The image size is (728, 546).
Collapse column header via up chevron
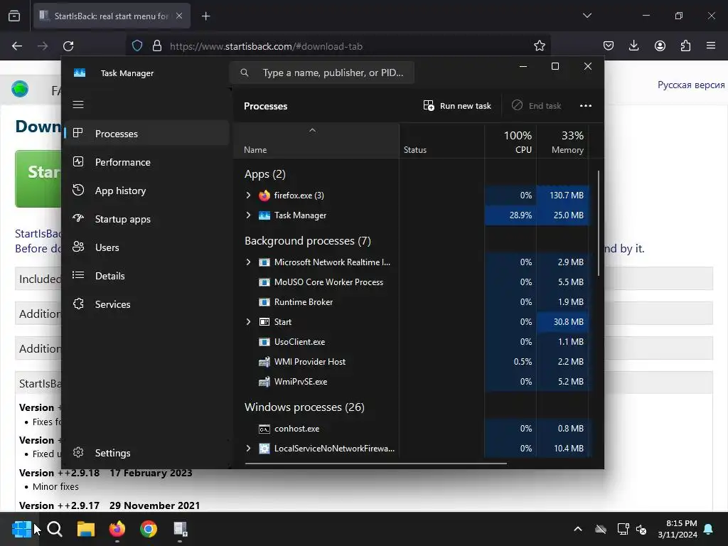point(313,130)
